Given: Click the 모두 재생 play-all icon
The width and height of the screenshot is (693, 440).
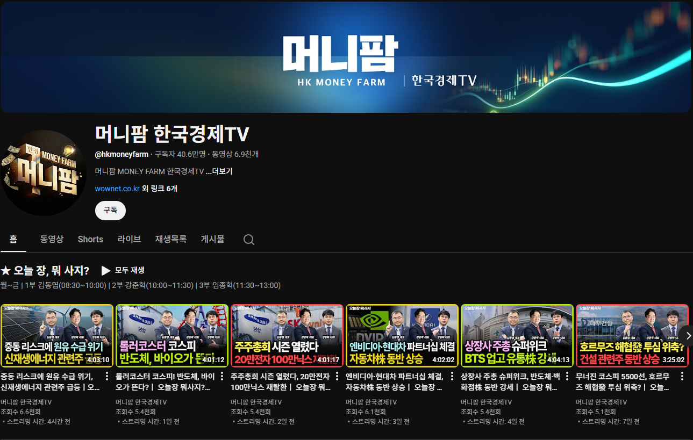Looking at the screenshot, I should tap(106, 270).
